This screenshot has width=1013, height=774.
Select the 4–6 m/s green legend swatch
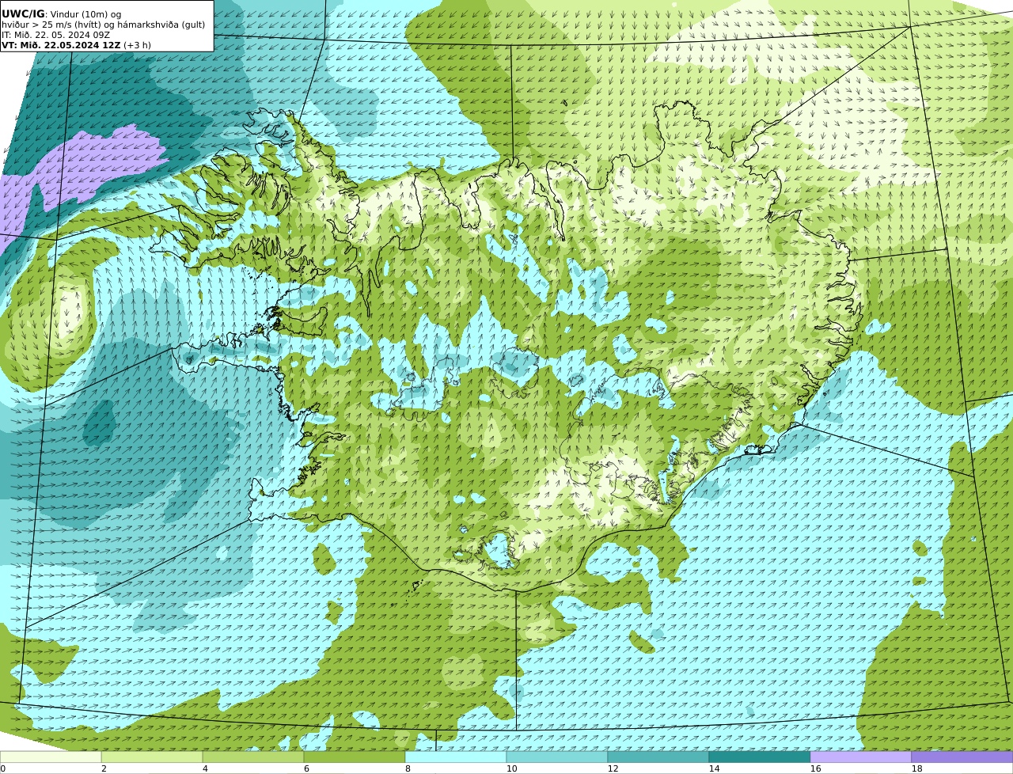point(253,757)
